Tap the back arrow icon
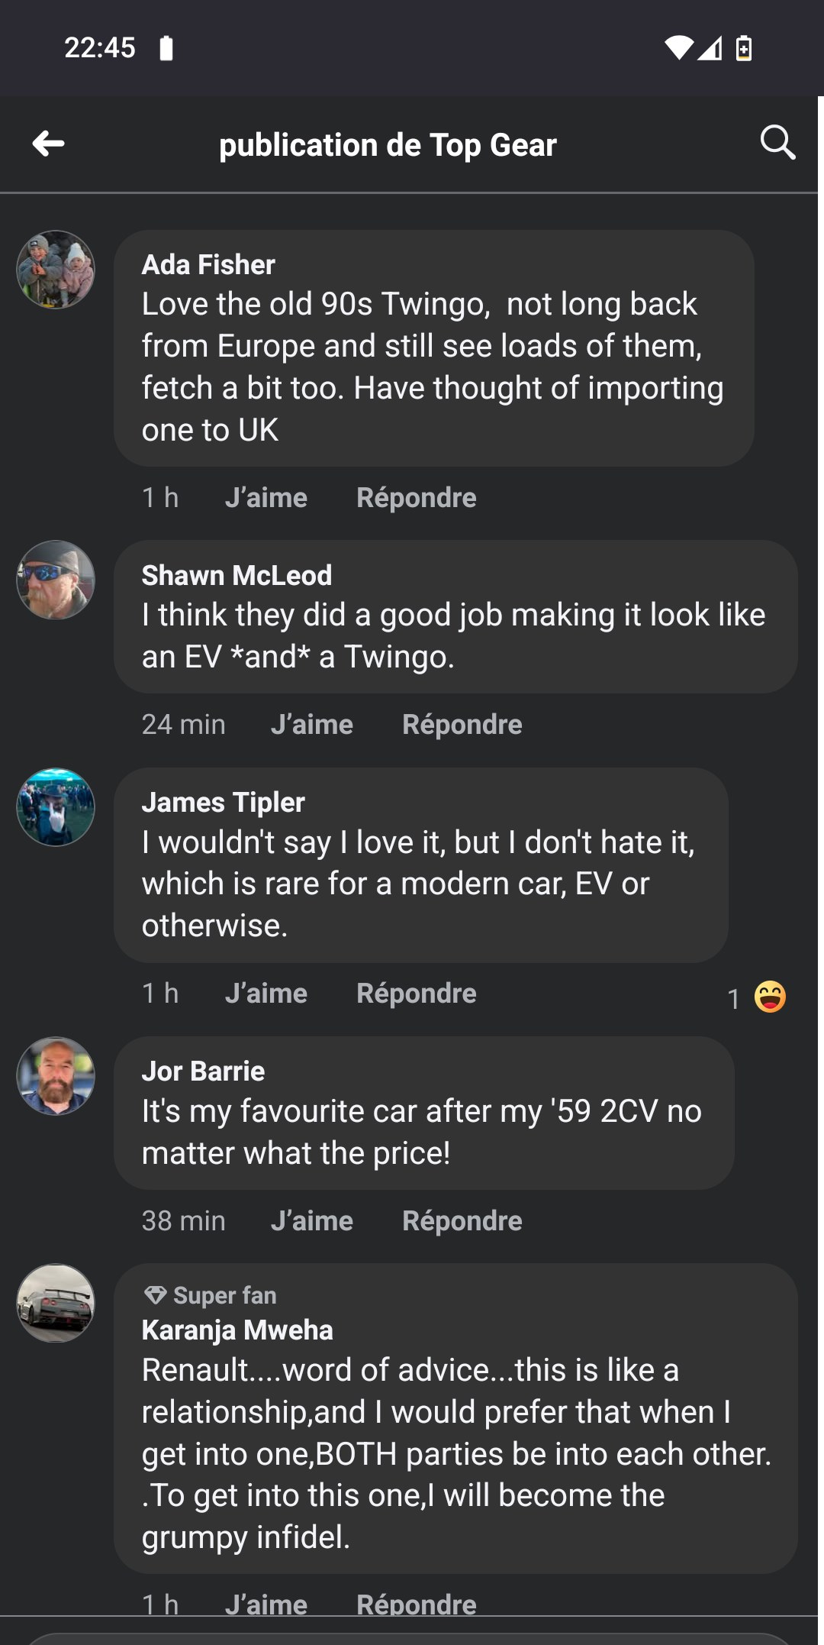 49,144
